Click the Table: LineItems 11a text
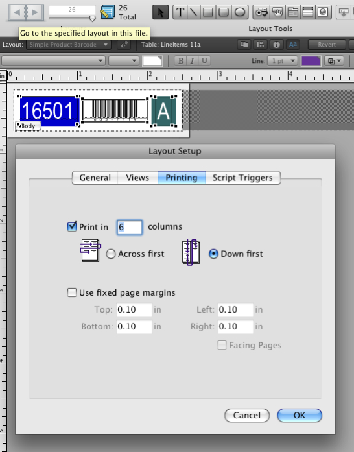Image resolution: width=354 pixels, height=452 pixels. [x=171, y=45]
